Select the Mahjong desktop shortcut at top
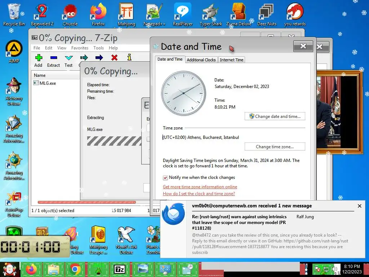This screenshot has width=369, height=277. 126,14
